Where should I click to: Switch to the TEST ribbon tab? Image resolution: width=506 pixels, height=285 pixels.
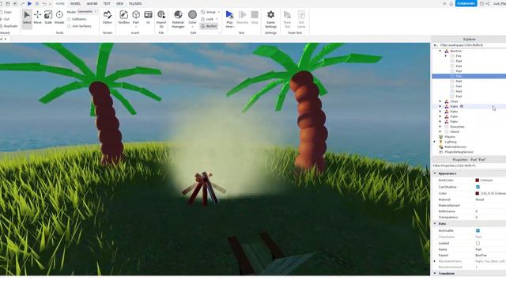point(107,3)
